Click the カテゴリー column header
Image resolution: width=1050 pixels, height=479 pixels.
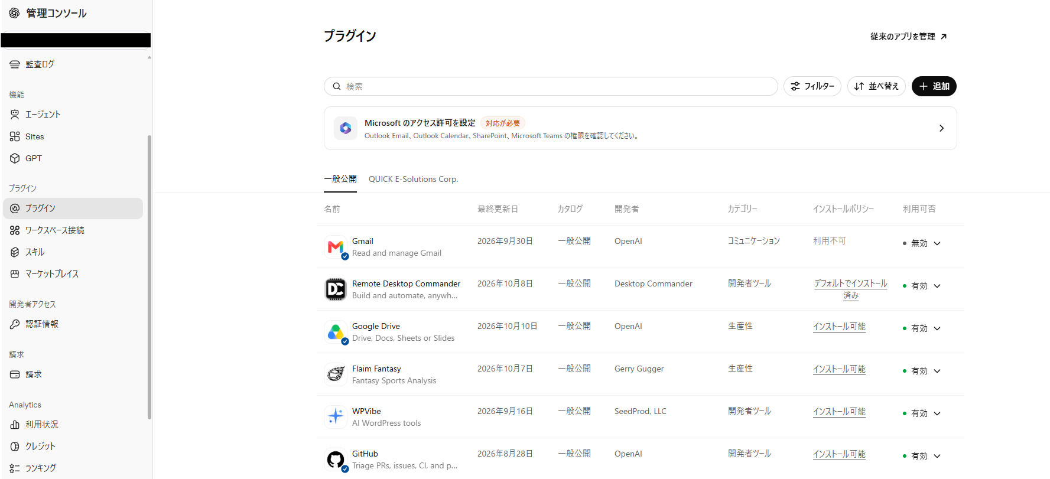pyautogui.click(x=743, y=209)
